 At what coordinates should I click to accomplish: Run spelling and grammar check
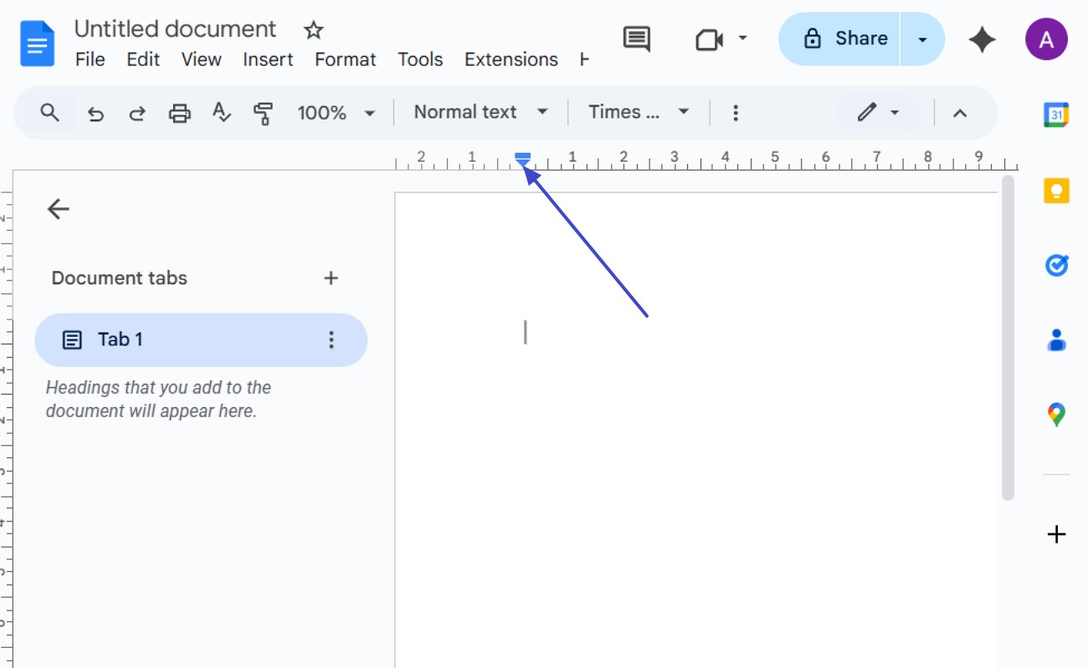pos(221,113)
